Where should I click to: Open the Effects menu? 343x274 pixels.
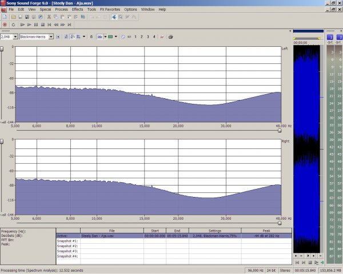point(77,10)
